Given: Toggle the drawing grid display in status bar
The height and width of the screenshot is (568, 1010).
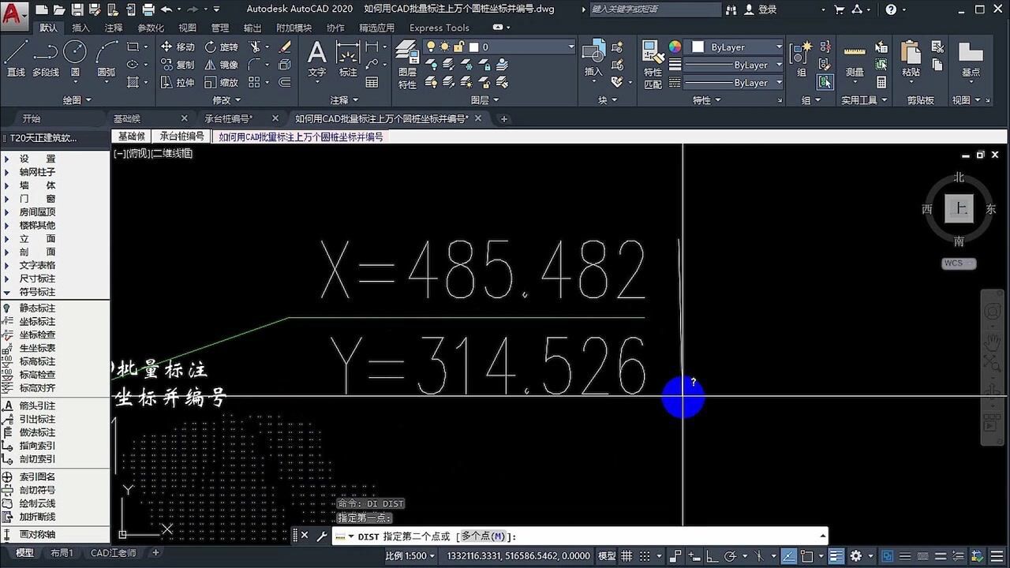Looking at the screenshot, I should [627, 555].
